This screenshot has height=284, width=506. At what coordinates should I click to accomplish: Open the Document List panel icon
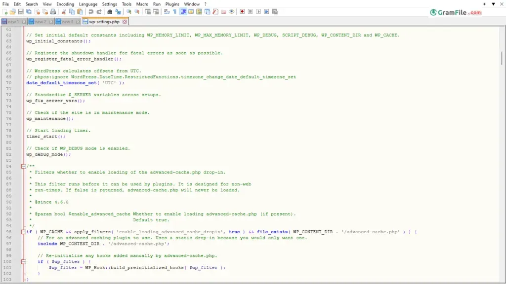point(207,12)
